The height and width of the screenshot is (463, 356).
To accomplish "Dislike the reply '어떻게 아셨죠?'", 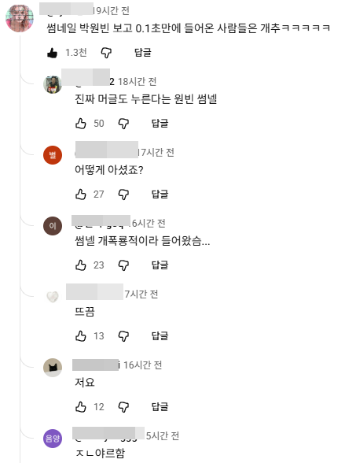I will tap(123, 194).
